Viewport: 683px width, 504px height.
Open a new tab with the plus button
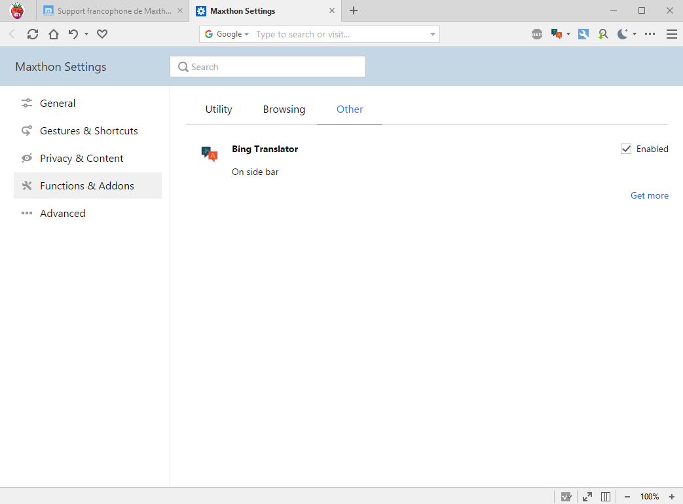354,10
